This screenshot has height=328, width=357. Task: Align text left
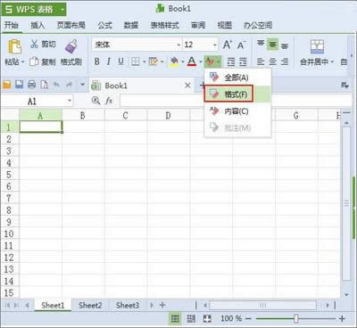[x=261, y=61]
